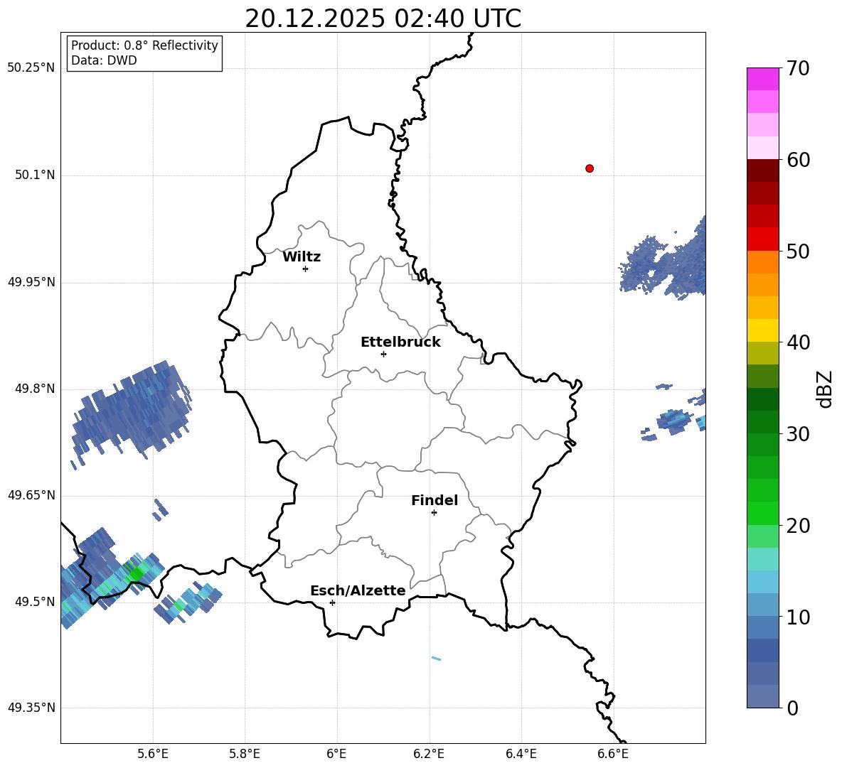The width and height of the screenshot is (842, 768).
Task: Click the 6.2°E longitude label
Action: point(429,754)
